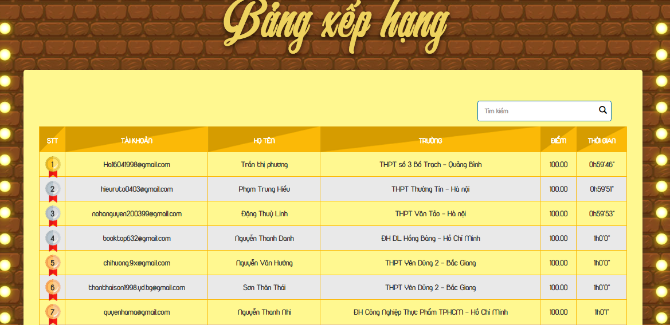The image size is (670, 325).
Task: Click Nguyễn Thanh Nhi's time 1h0'1"
Action: tap(602, 312)
